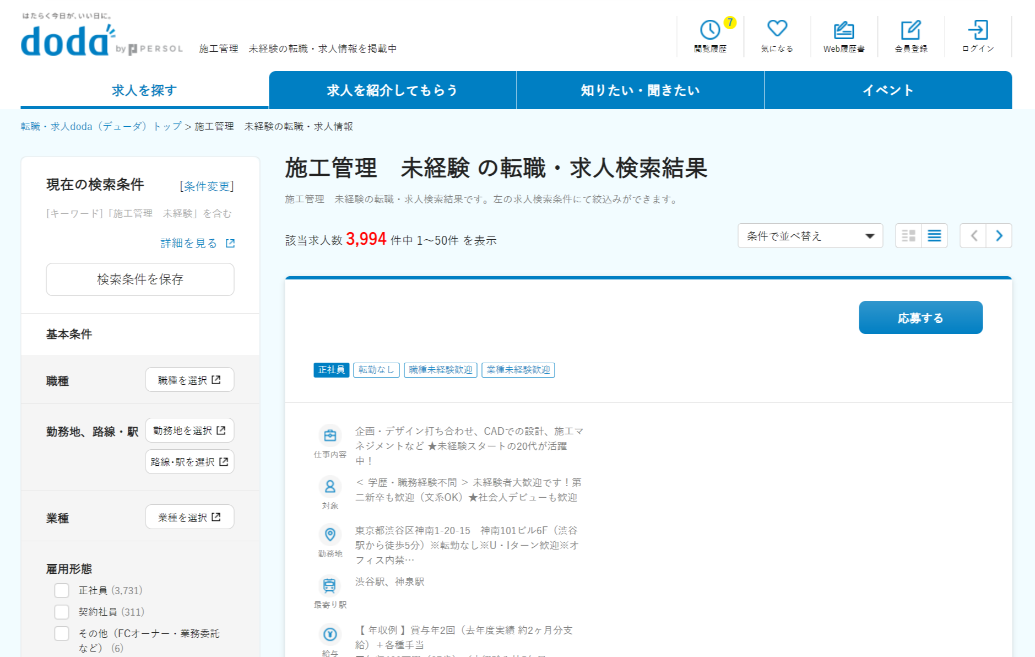Click the 詳細を見る link

188,243
